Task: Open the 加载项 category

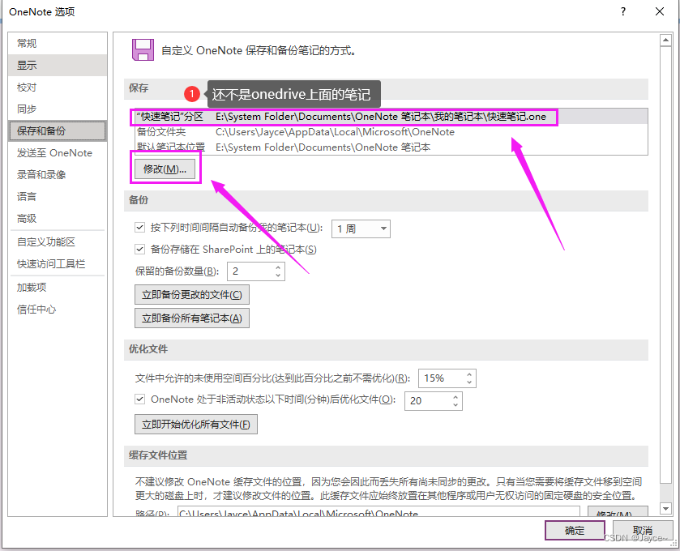Action: (x=58, y=288)
